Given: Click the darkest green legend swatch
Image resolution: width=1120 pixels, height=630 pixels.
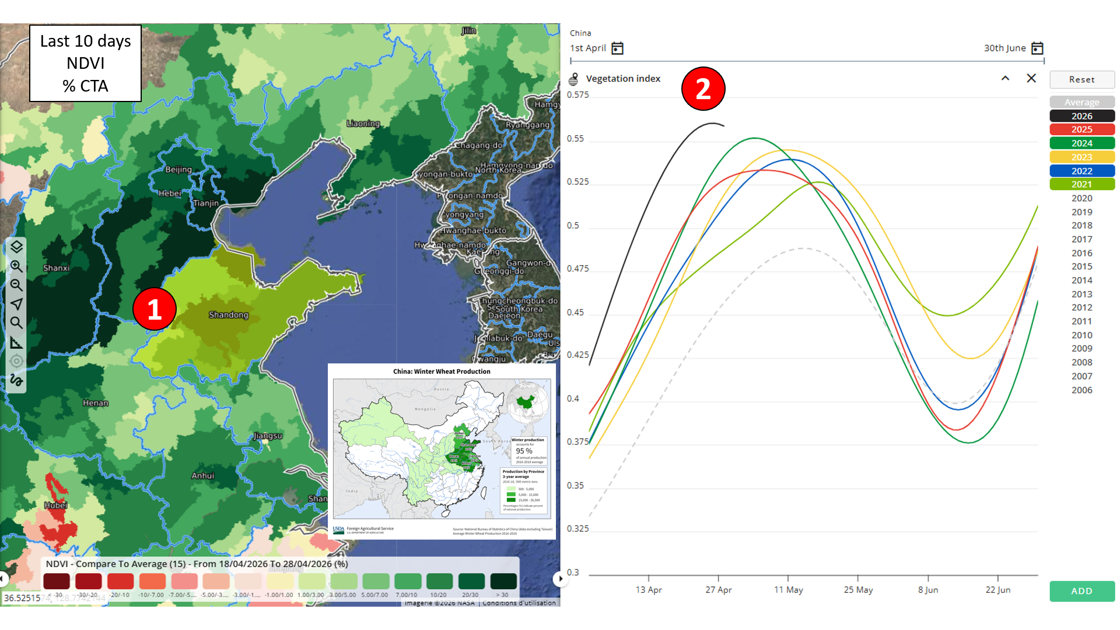Looking at the screenshot, I should [x=503, y=581].
